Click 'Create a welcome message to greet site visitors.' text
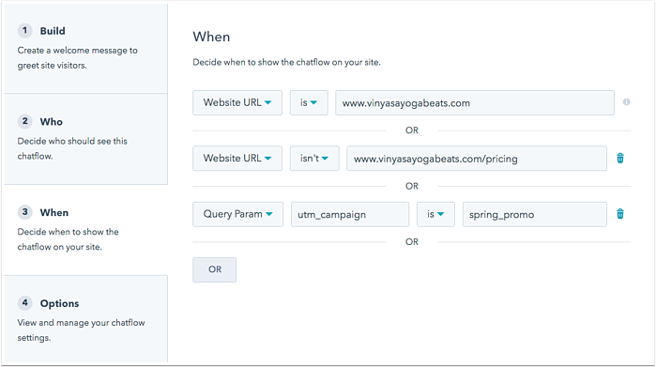The width and height of the screenshot is (656, 367). click(77, 58)
